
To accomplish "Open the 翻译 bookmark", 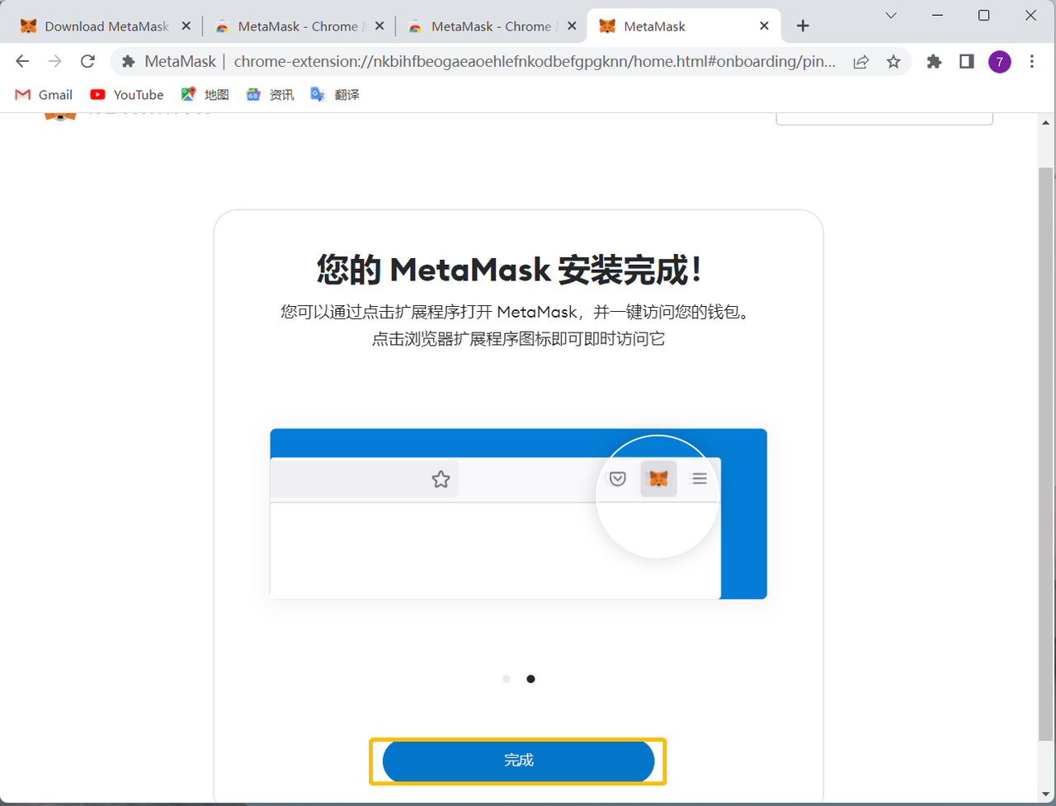I will (334, 95).
